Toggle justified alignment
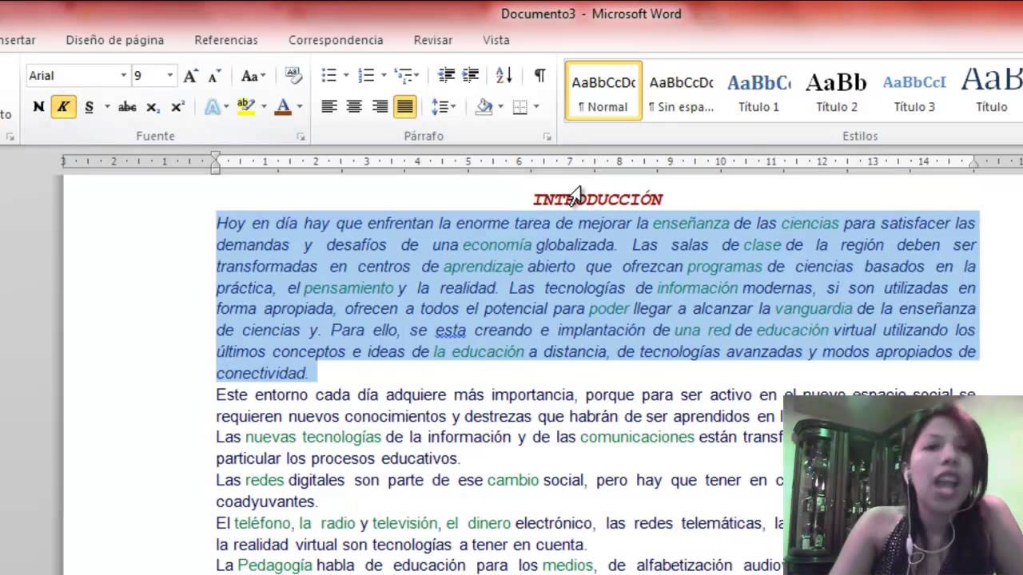The height and width of the screenshot is (575, 1023). pos(405,106)
